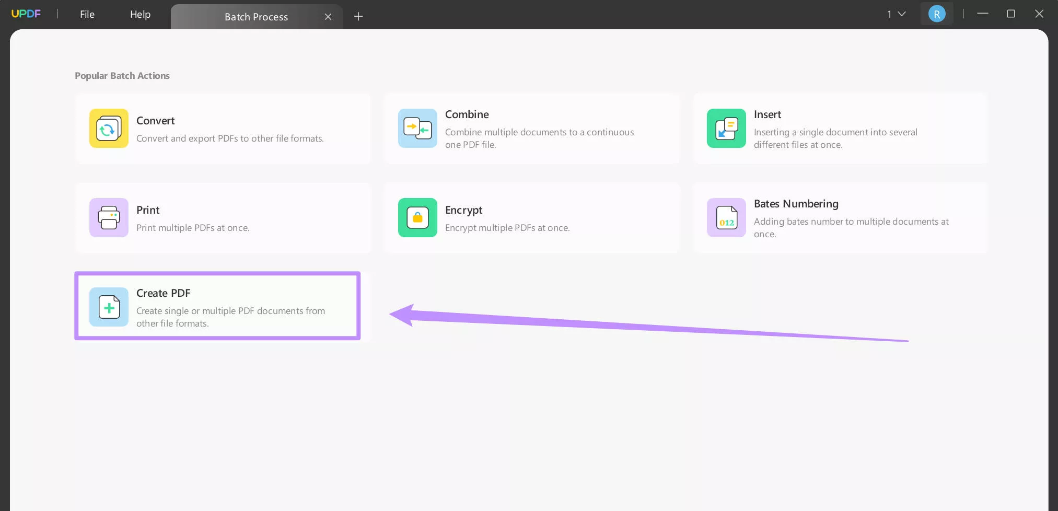This screenshot has height=511, width=1058.
Task: Open a new tab
Action: (358, 16)
